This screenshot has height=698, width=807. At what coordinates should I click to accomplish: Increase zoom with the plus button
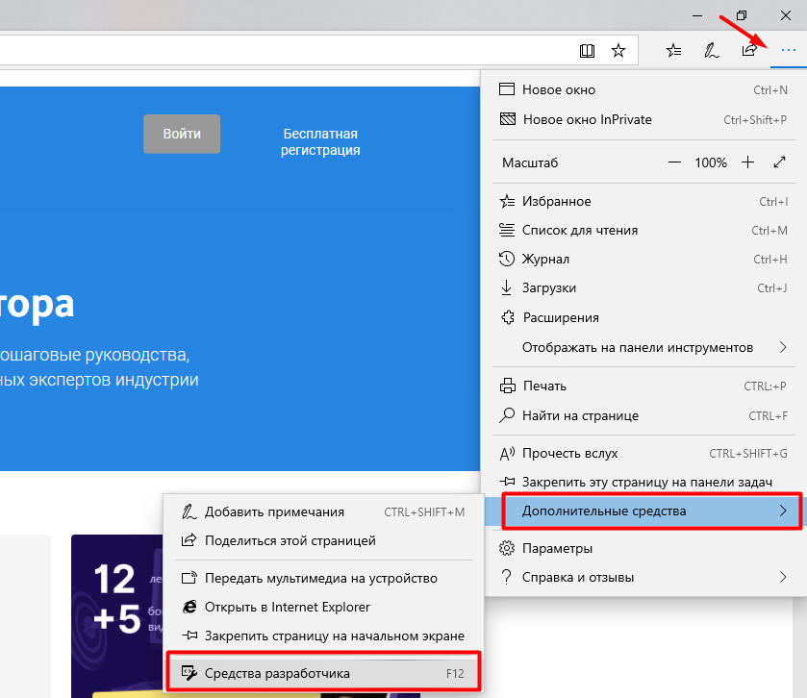747,162
